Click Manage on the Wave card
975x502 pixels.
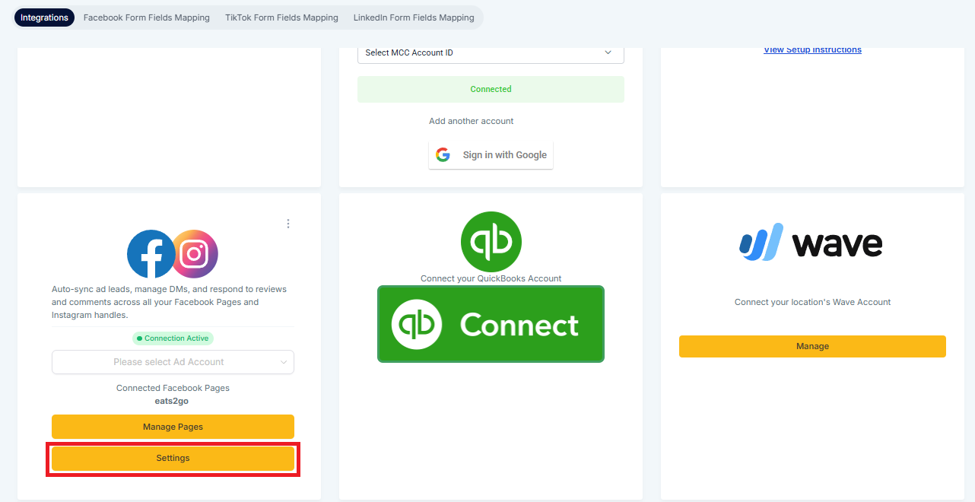(x=812, y=346)
